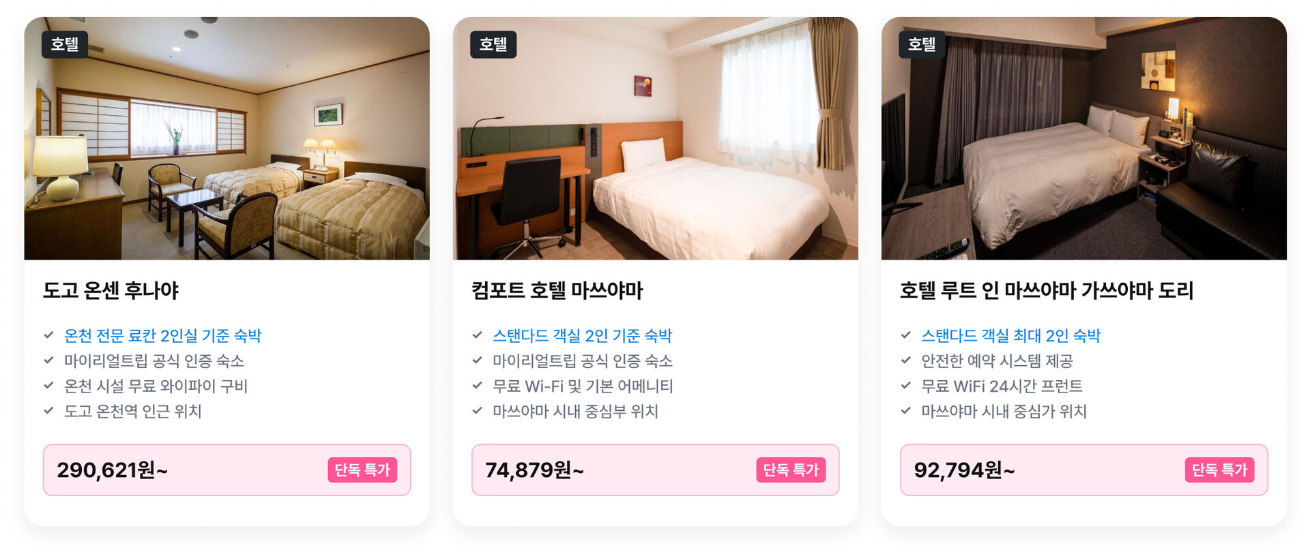The image size is (1310, 556).
Task: Click the 스탠다드 객실 최대 2인 숙박 link
Action: pos(1010,335)
